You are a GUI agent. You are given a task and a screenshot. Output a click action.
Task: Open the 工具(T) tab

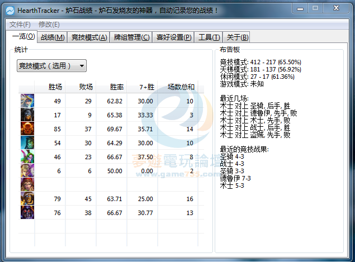[x=209, y=37]
